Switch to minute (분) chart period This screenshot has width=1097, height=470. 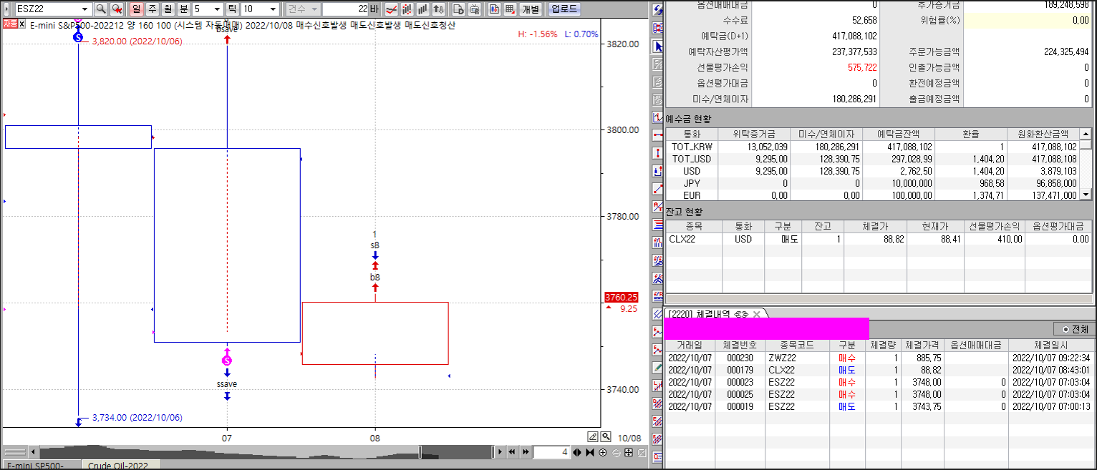coord(183,9)
